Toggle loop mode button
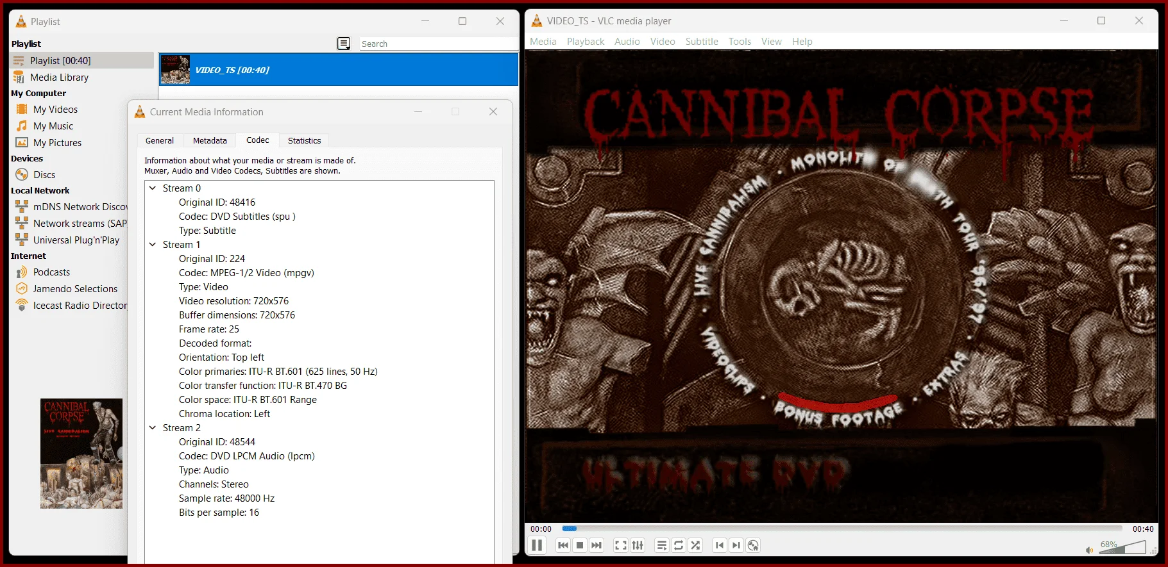Screen dimensions: 1168x567 679,545
